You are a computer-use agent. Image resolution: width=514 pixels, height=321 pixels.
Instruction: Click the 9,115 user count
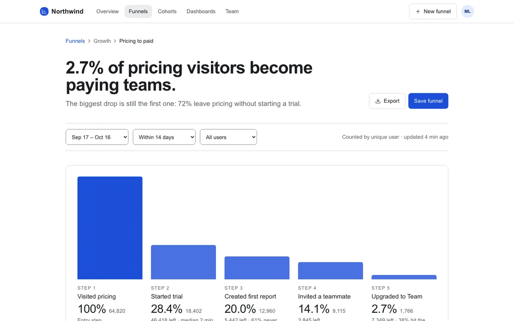point(339,311)
